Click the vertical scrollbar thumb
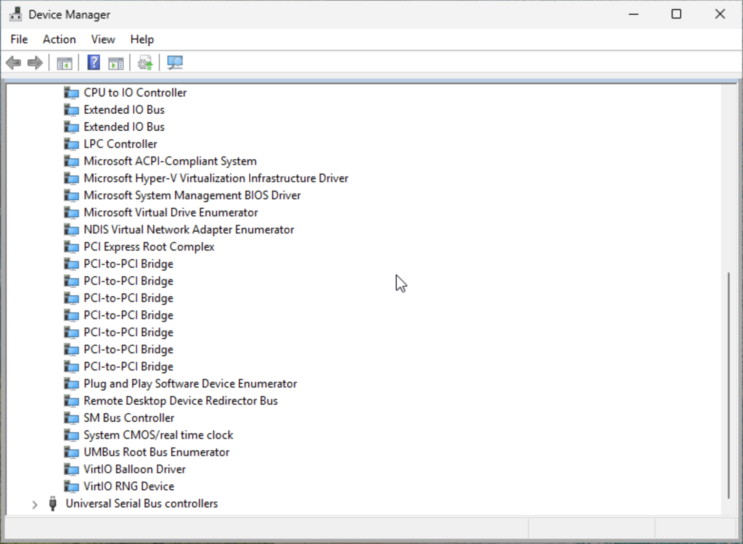The image size is (743, 544). [x=728, y=385]
